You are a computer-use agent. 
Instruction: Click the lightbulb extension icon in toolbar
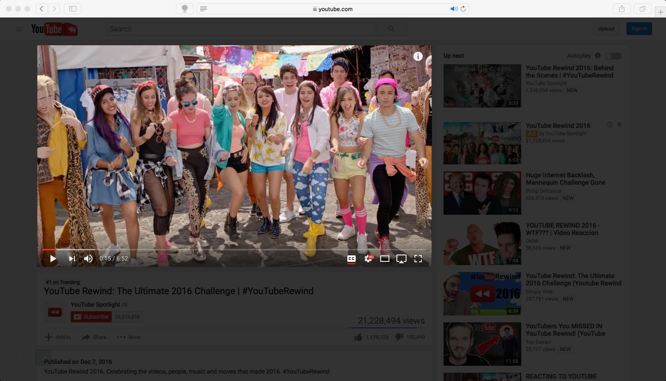[x=185, y=9]
